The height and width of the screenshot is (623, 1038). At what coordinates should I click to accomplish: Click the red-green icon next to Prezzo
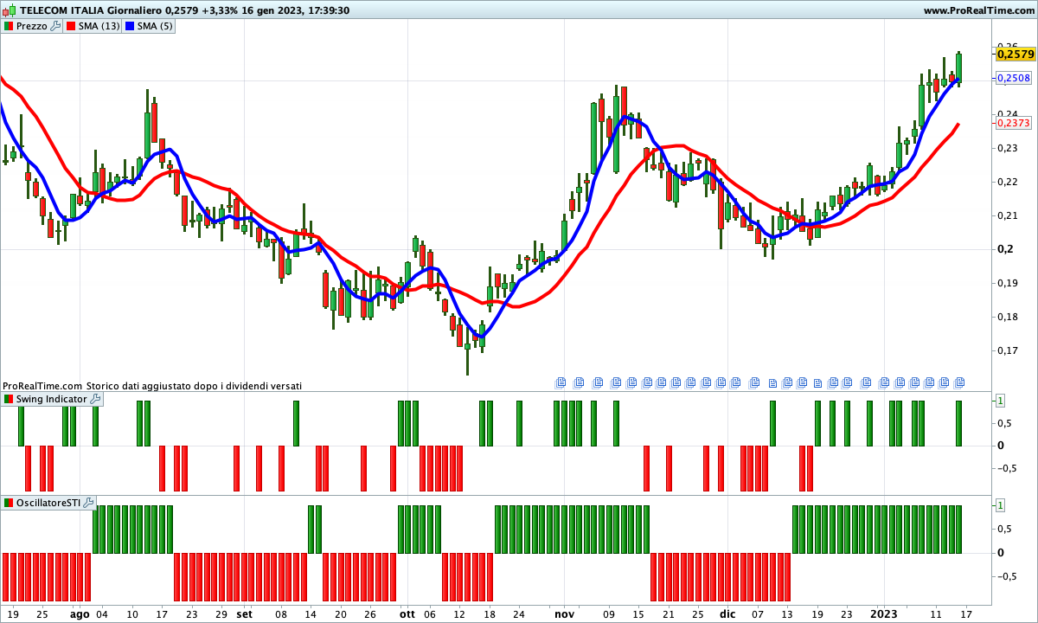pyautogui.click(x=9, y=26)
